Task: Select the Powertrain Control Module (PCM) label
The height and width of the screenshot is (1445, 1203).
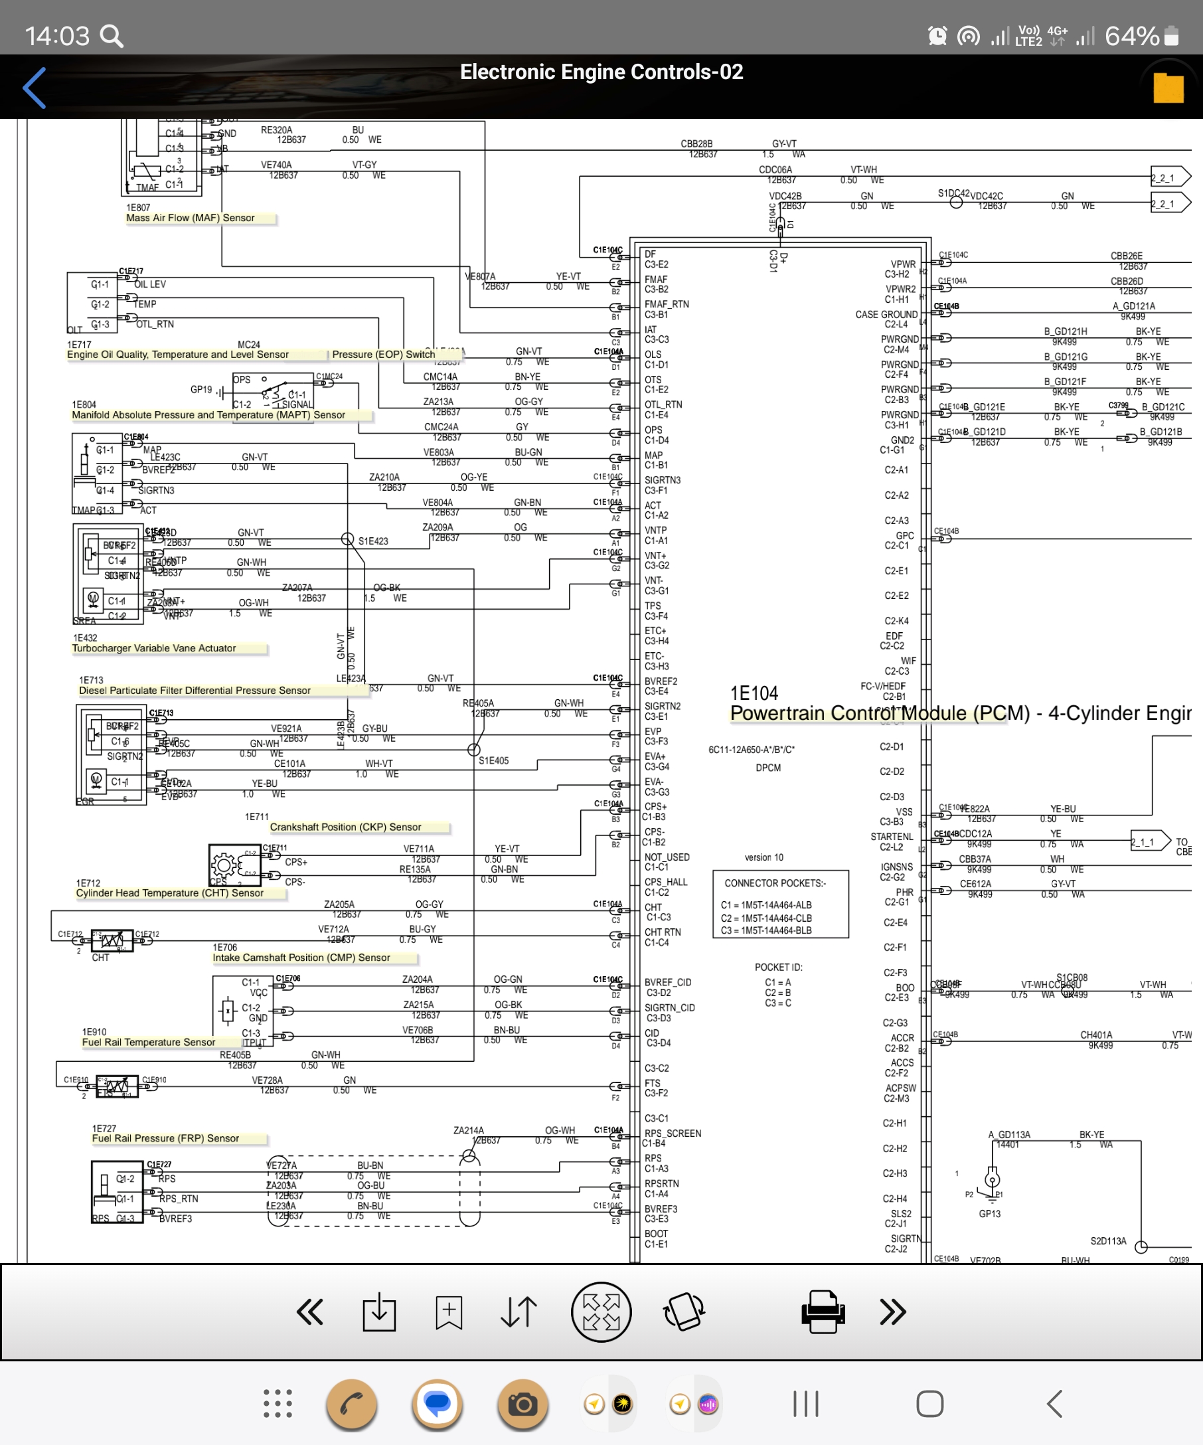Action: pyautogui.click(x=879, y=713)
